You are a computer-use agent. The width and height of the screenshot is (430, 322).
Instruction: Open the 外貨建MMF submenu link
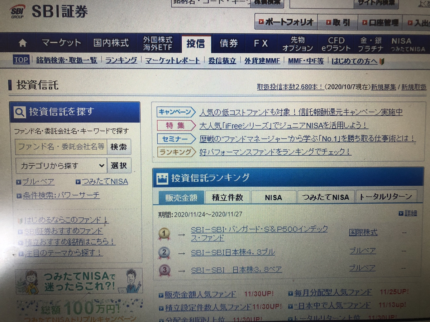262,61
